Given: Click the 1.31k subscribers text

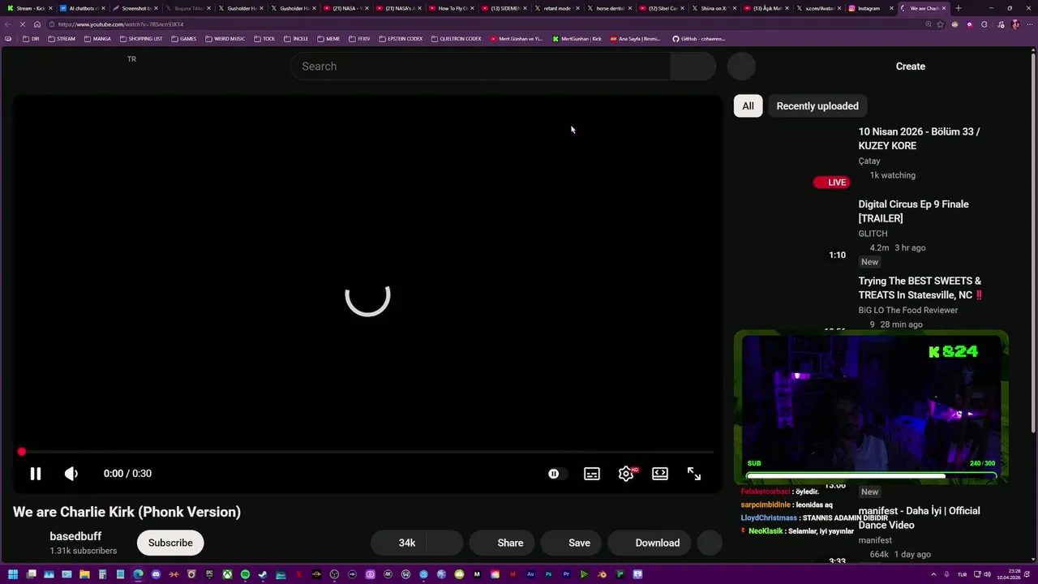Looking at the screenshot, I should coord(84,551).
